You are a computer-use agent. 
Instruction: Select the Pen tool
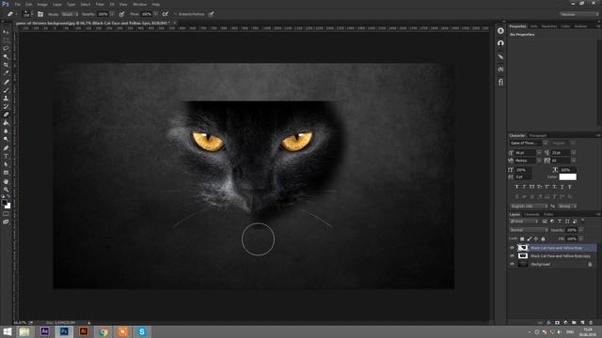tap(6, 148)
